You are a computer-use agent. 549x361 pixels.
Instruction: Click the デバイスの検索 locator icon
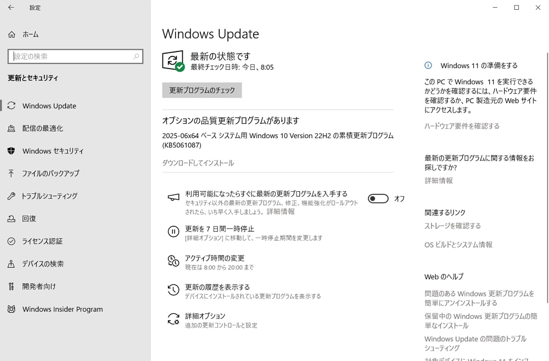pyautogui.click(x=11, y=264)
